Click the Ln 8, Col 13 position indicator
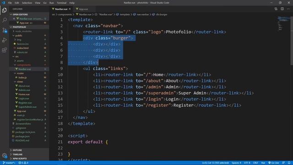The width and height of the screenshot is (293, 165). point(215,163)
